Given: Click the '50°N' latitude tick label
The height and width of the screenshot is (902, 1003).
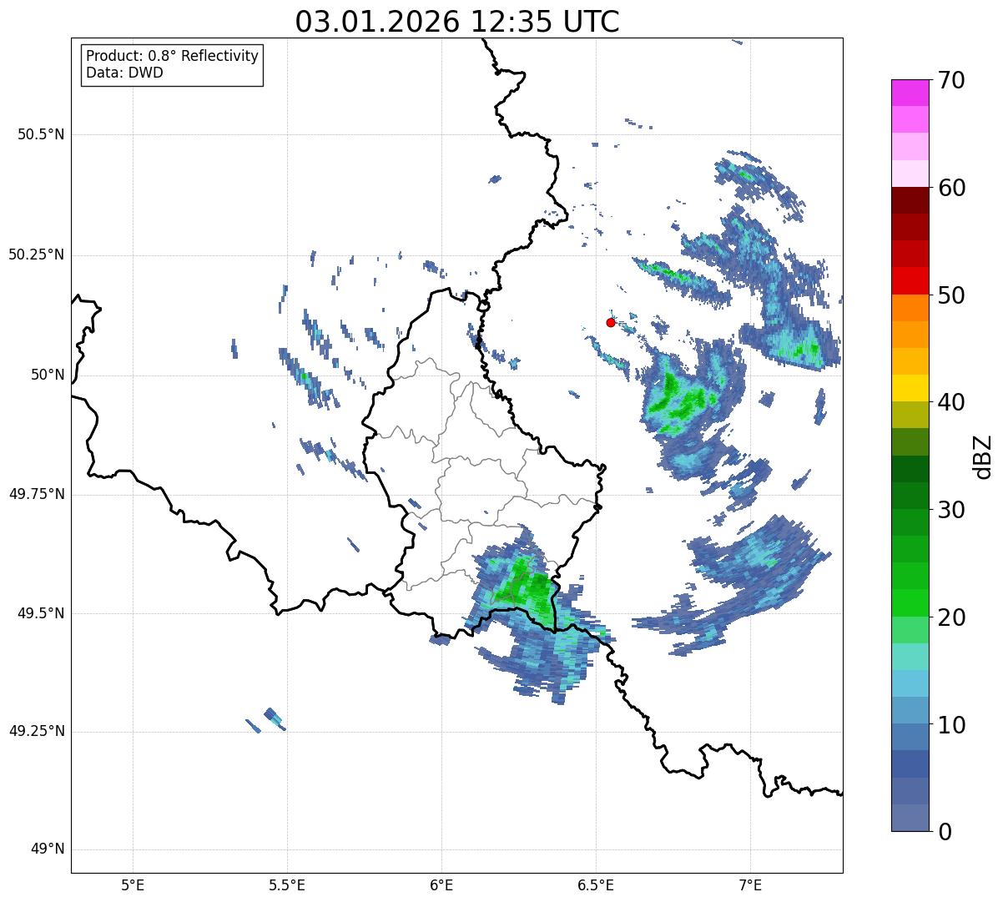Looking at the screenshot, I should coord(48,375).
